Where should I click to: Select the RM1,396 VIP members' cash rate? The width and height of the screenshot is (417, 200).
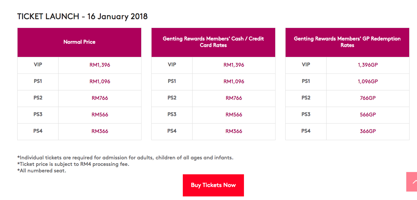coord(234,65)
